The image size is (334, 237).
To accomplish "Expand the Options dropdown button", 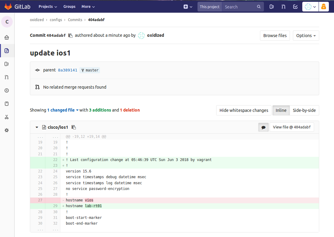I will pyautogui.click(x=306, y=36).
